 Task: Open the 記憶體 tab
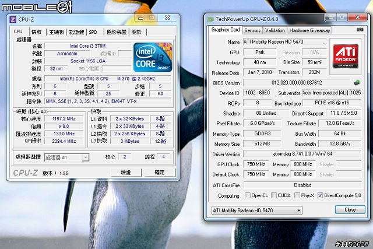point(76,32)
